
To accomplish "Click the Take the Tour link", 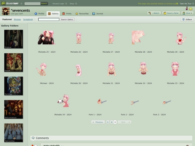I will [x=186, y=4].
